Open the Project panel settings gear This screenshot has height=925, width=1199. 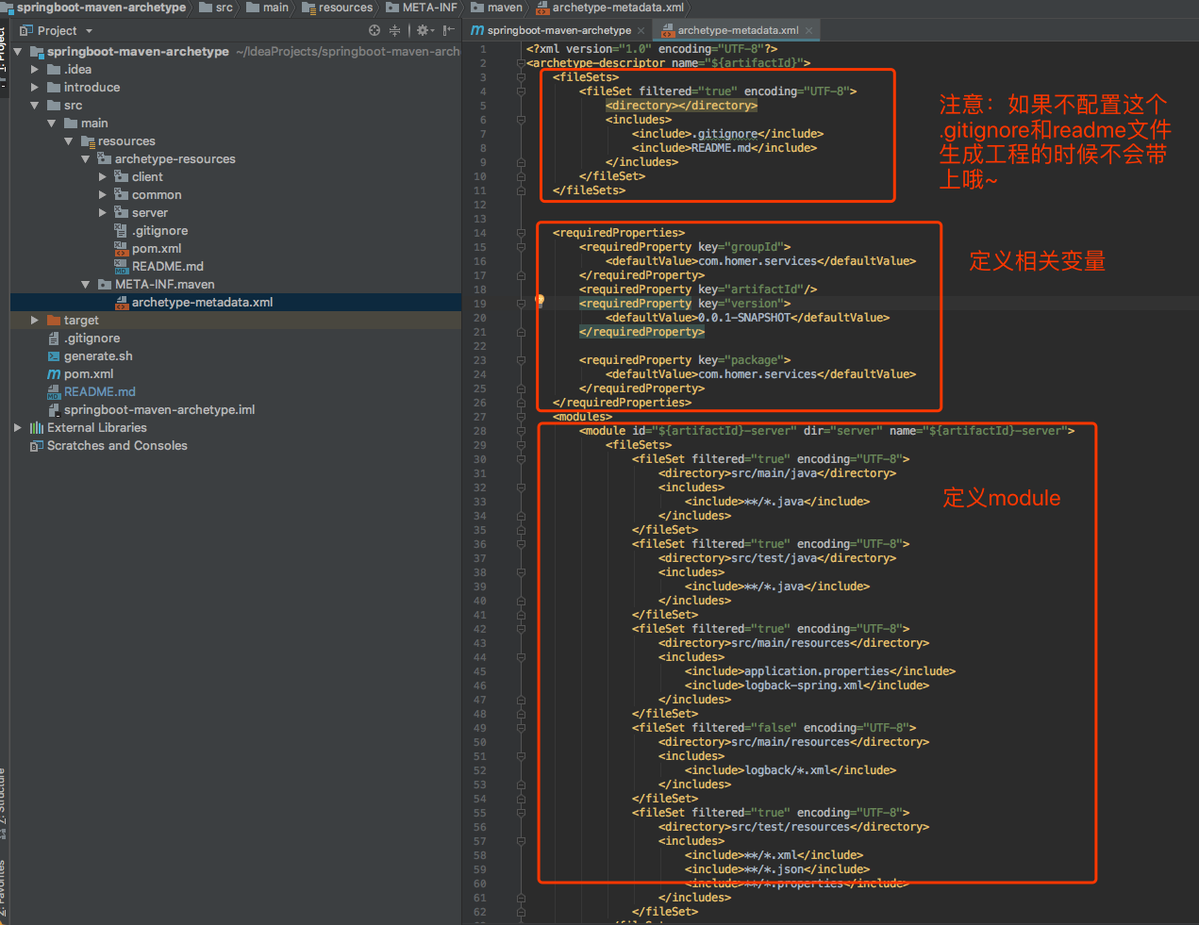click(424, 30)
